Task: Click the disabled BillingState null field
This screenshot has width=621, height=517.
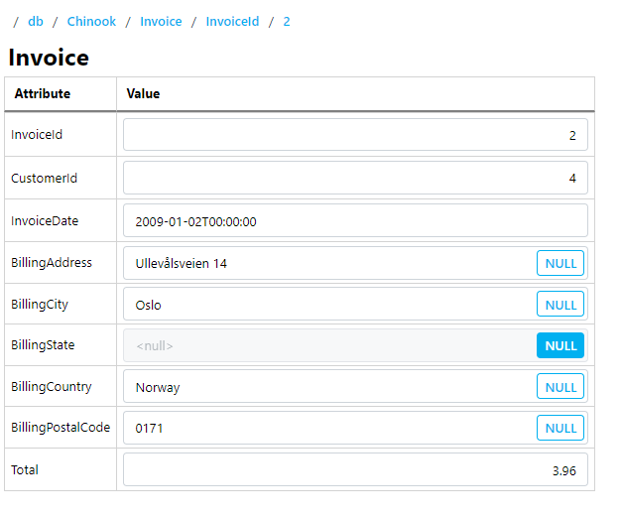Action: tap(330, 345)
